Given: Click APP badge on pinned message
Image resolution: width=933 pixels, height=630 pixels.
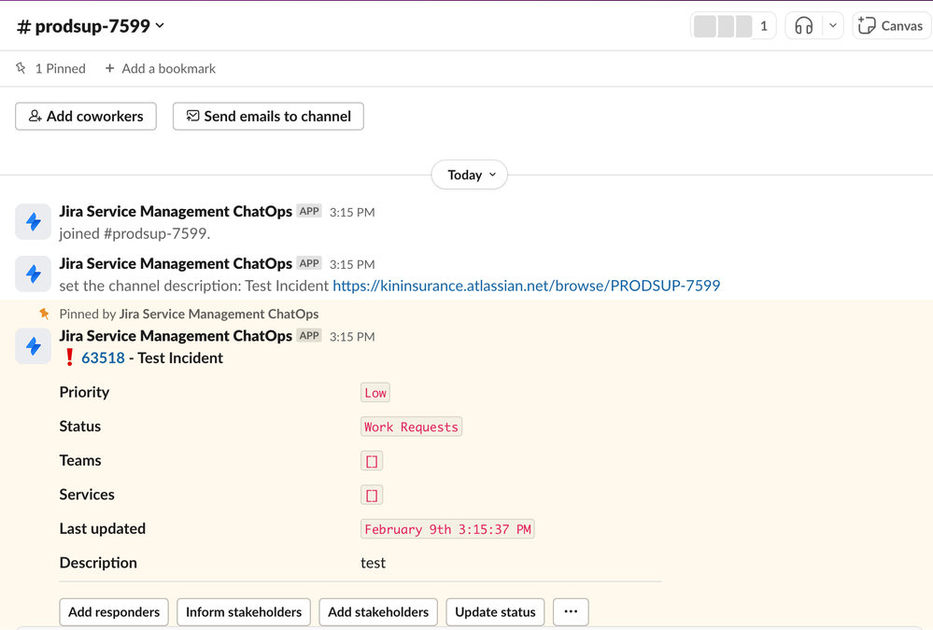Looking at the screenshot, I should click(309, 335).
